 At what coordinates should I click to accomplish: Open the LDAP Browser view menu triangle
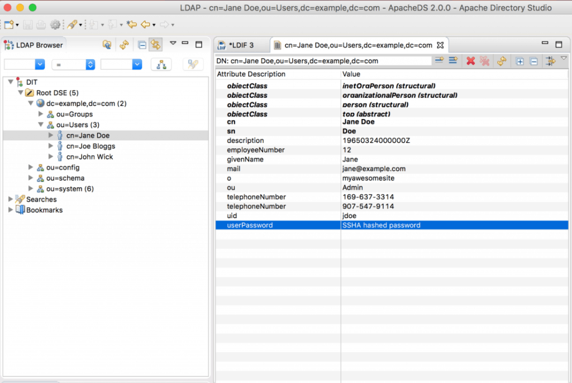[x=173, y=43]
